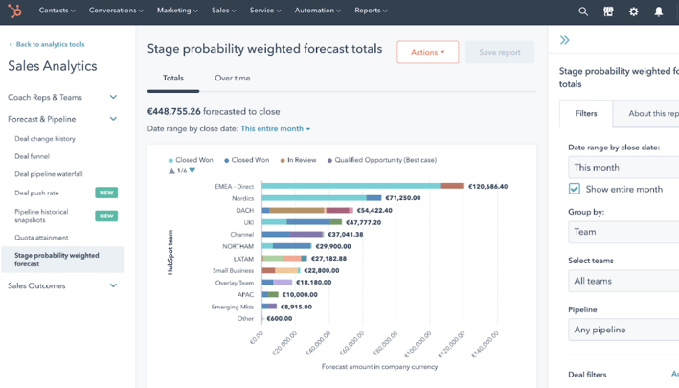Open the Automation menu
The height and width of the screenshot is (388, 679).
pyautogui.click(x=317, y=11)
